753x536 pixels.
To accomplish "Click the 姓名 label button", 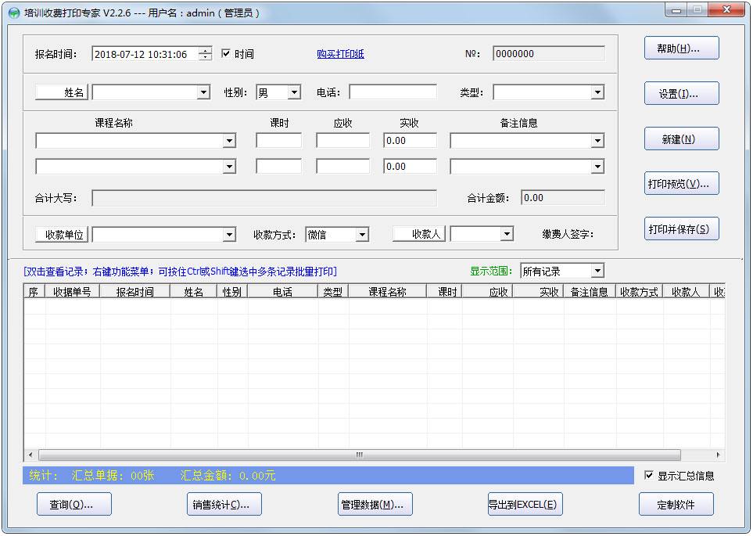I will click(x=62, y=92).
